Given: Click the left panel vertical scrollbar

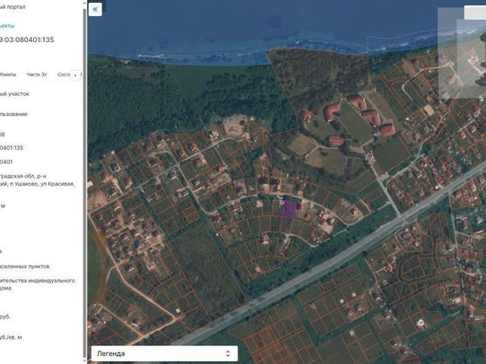Looking at the screenshot, I should pyautogui.click(x=84, y=183).
